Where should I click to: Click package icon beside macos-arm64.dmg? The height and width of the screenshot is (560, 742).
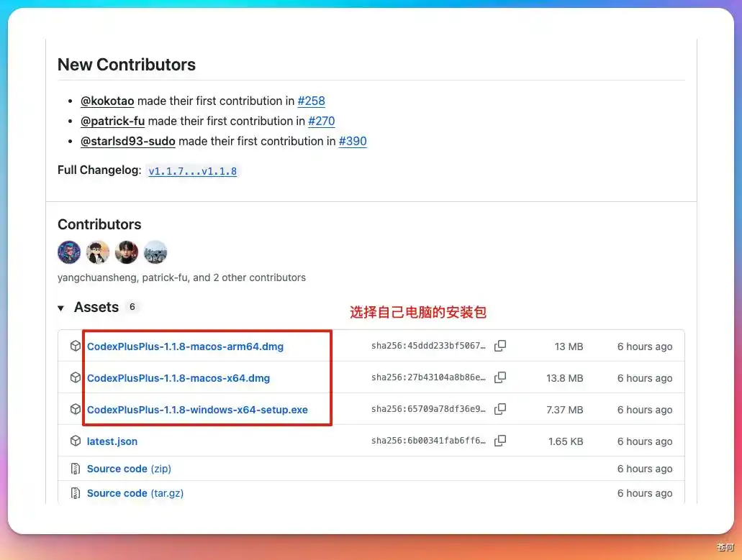(x=76, y=346)
